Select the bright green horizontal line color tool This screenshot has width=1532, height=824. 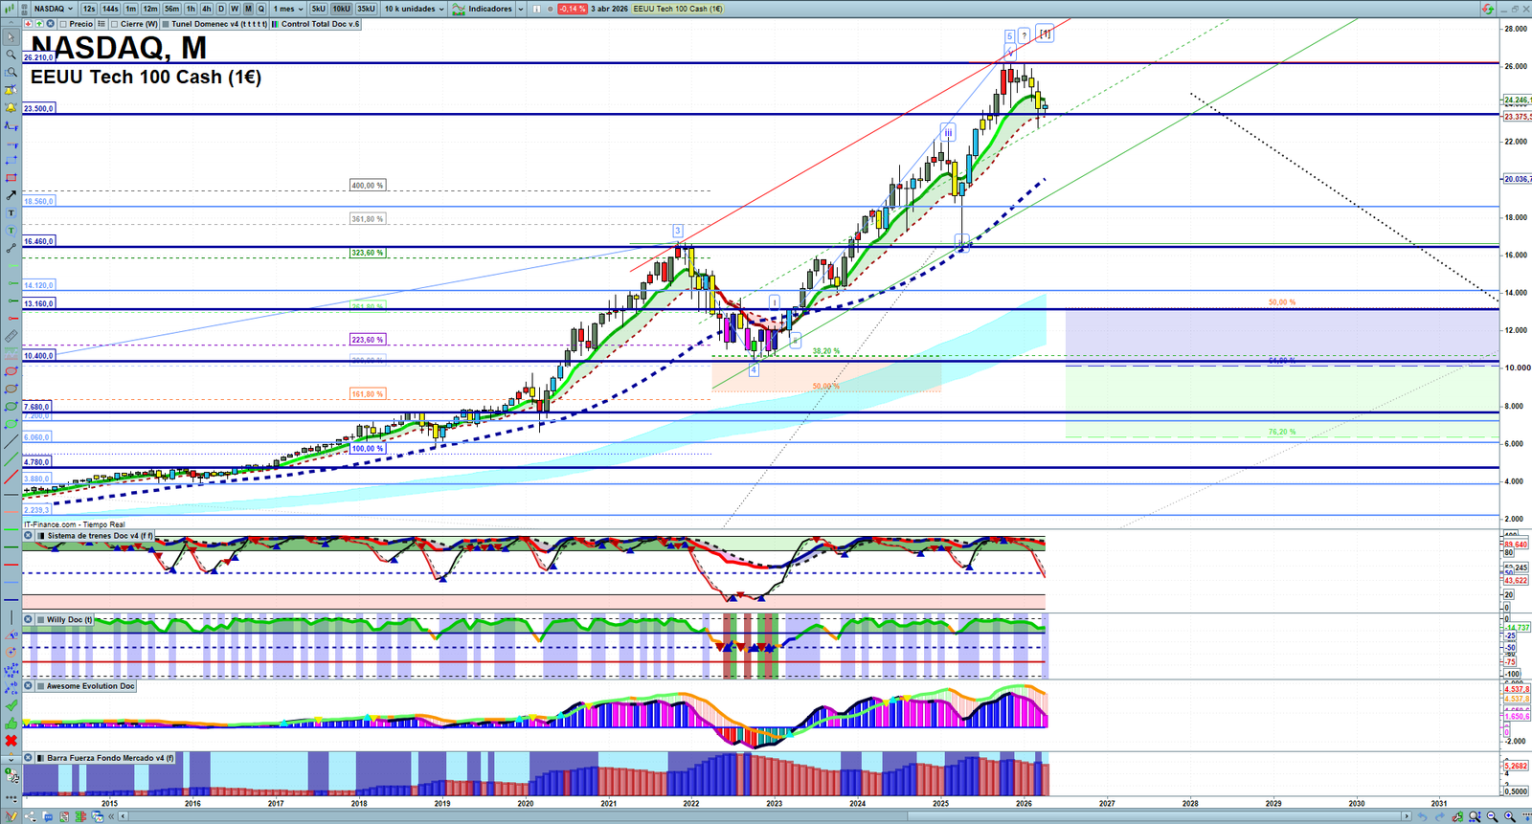pyautogui.click(x=11, y=528)
